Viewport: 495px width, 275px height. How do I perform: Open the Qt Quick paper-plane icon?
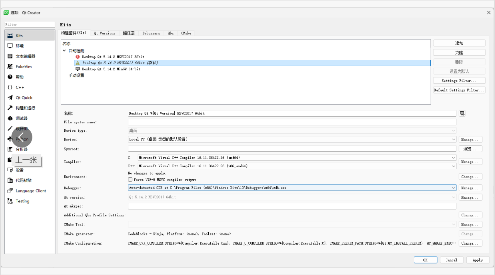(x=10, y=98)
